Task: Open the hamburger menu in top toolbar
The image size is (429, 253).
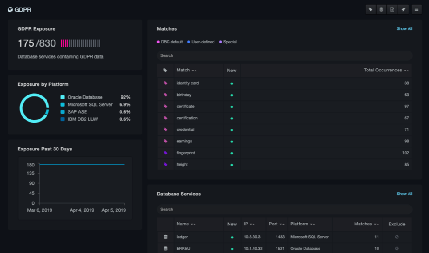Action: tap(417, 9)
